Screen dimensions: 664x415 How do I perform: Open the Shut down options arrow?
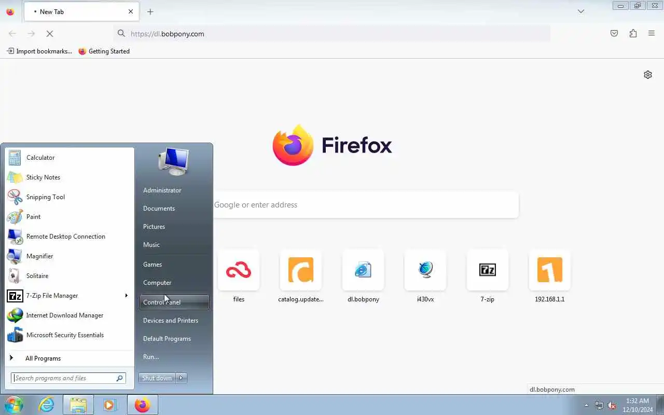click(181, 378)
